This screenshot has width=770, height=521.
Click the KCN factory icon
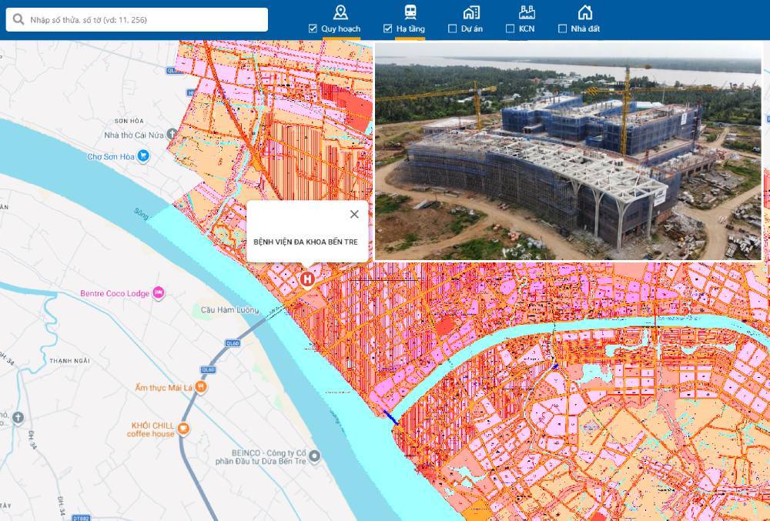tap(527, 12)
